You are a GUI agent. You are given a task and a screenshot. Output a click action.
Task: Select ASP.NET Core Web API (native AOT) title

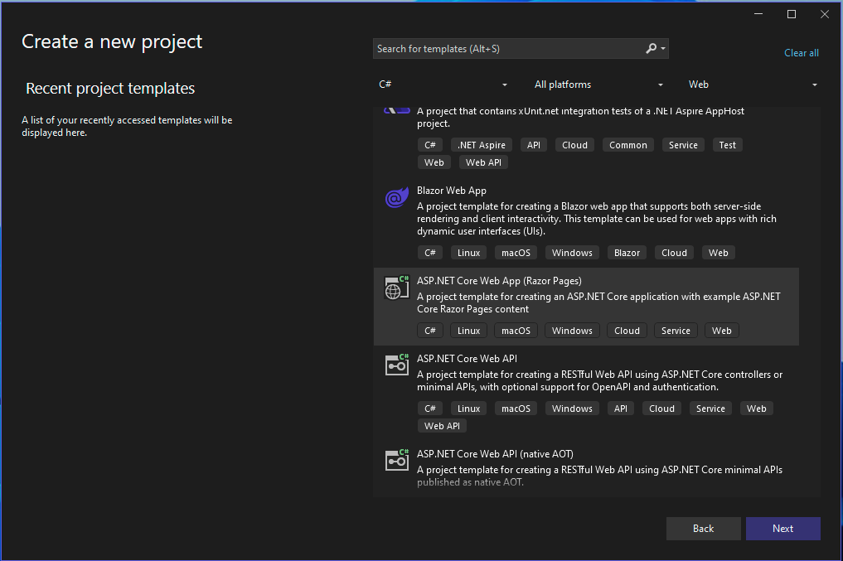[x=495, y=454]
